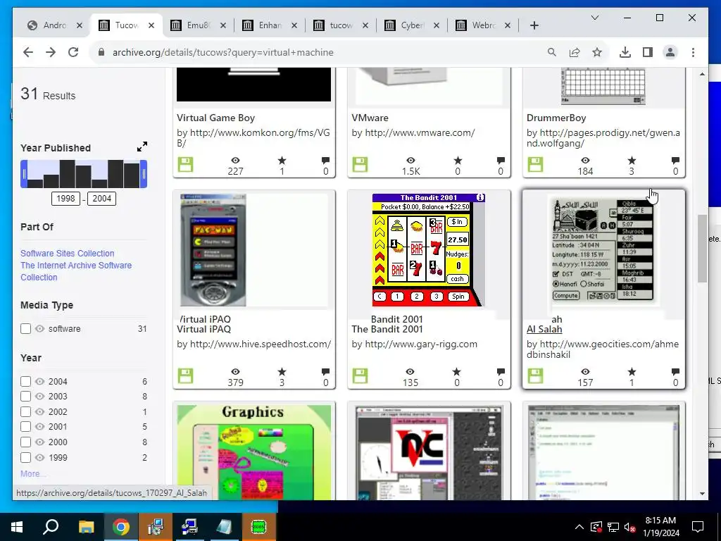Image resolution: width=721 pixels, height=541 pixels.
Task: Open the Virtual iPAQ thumbnail image
Action: (x=213, y=250)
